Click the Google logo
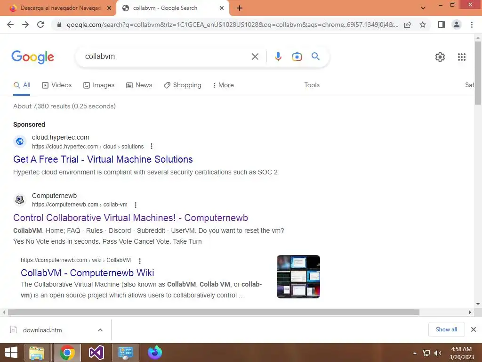 coord(32,57)
